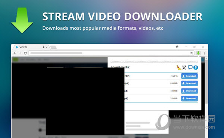Go back with the left arrow button

[15, 53]
